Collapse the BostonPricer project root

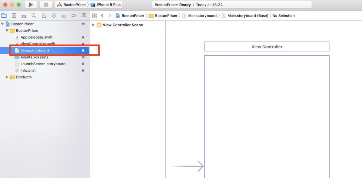point(3,24)
